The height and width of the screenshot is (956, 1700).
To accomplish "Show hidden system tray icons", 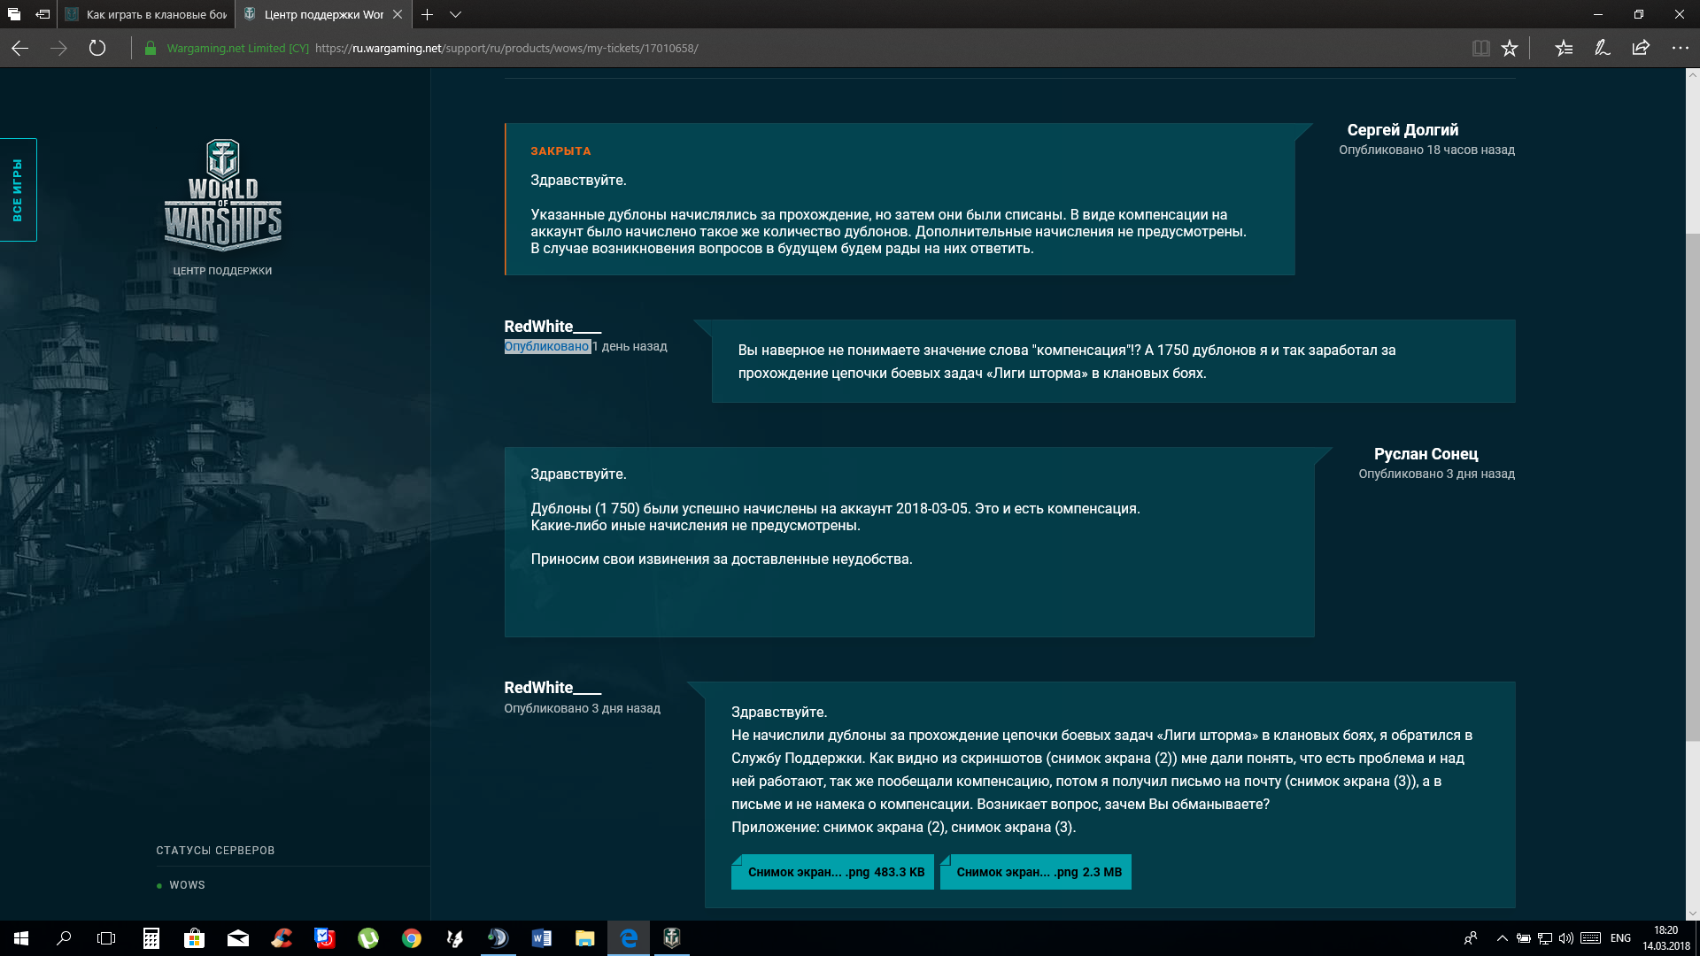I will (1502, 938).
